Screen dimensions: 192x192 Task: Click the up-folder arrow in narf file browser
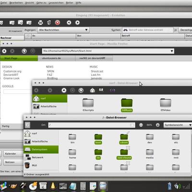point(64,90)
